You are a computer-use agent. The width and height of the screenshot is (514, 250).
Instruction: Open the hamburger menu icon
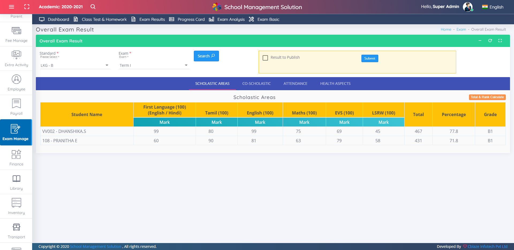tap(12, 7)
